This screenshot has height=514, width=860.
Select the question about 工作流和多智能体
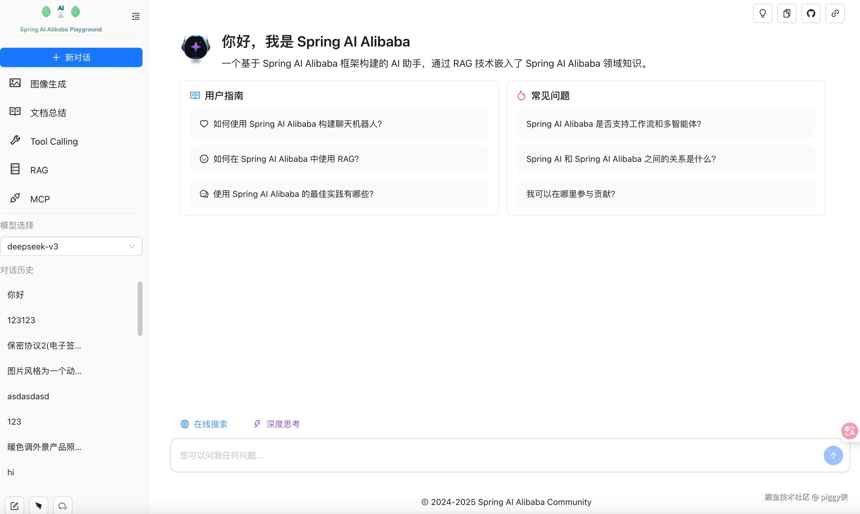pos(666,124)
